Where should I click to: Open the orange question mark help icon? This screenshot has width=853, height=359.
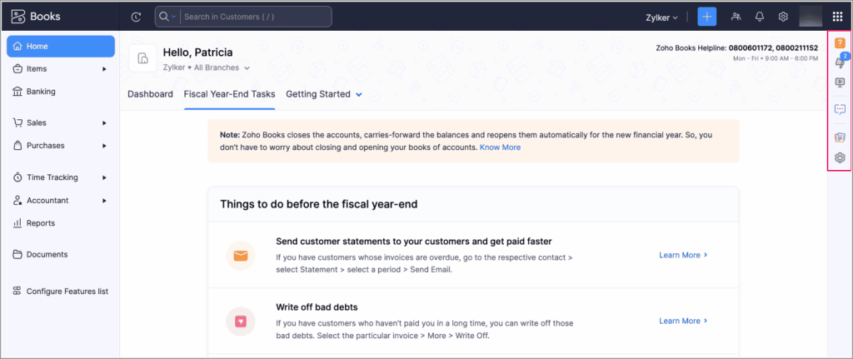840,43
